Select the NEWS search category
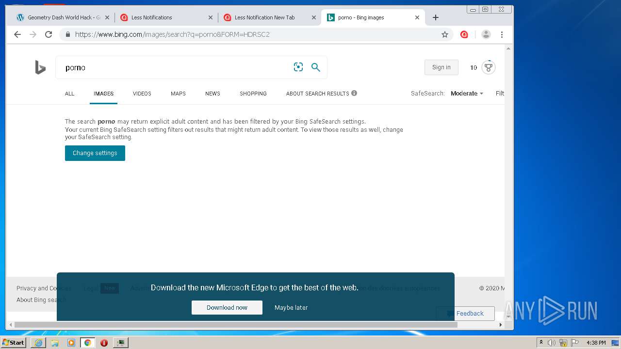Screen dimensions: 621x349 click(212, 94)
